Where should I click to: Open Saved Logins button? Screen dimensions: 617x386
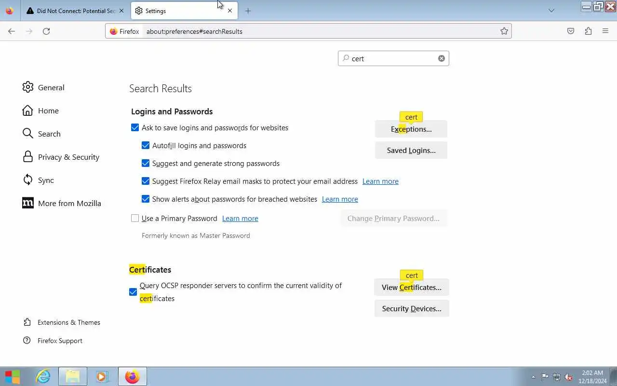(411, 150)
